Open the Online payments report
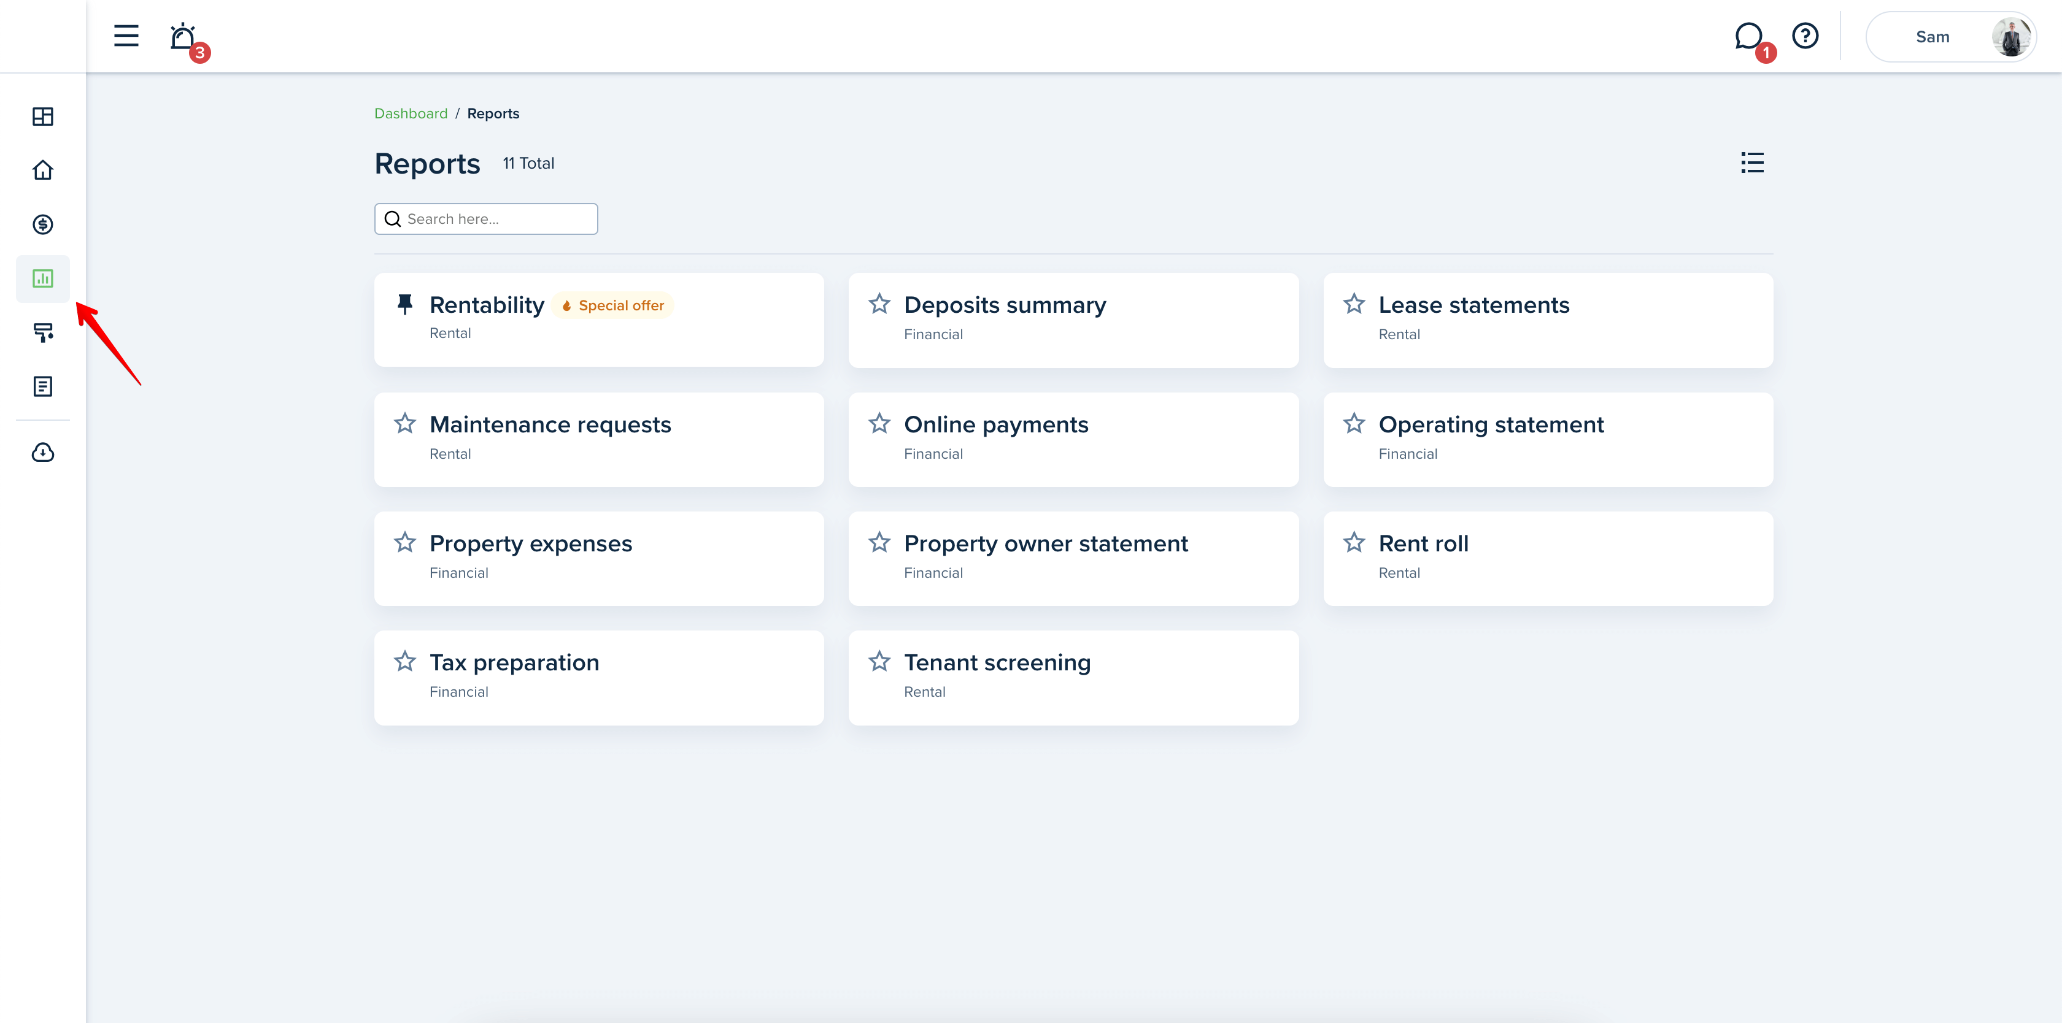 (1073, 439)
